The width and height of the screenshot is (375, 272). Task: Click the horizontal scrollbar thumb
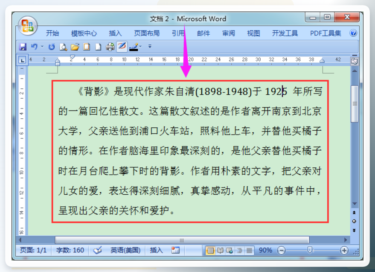click(182, 240)
